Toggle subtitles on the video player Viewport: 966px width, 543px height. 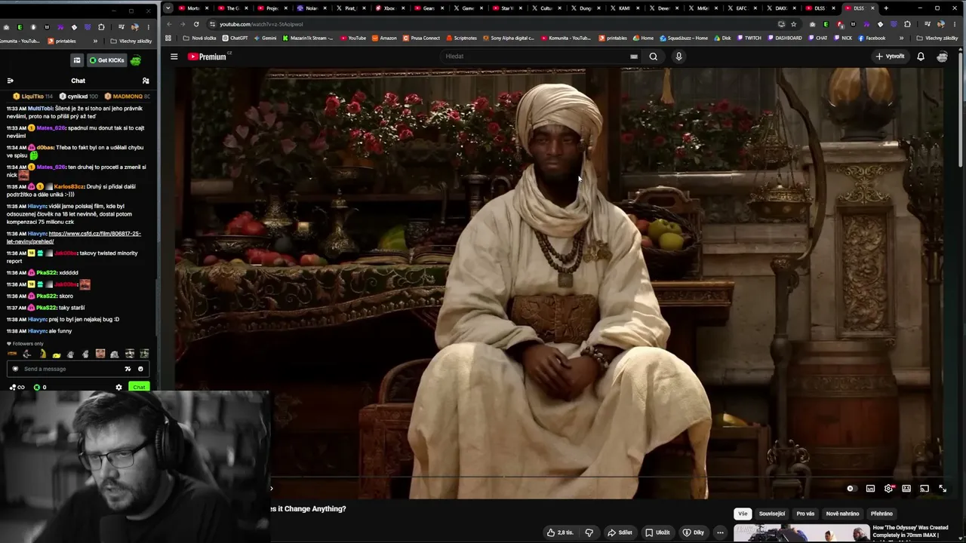coord(870,489)
